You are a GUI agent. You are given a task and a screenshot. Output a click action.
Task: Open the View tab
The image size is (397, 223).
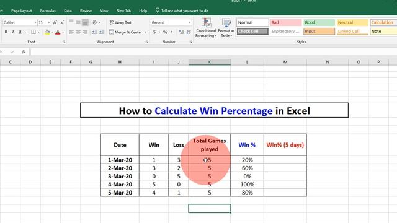104,11
